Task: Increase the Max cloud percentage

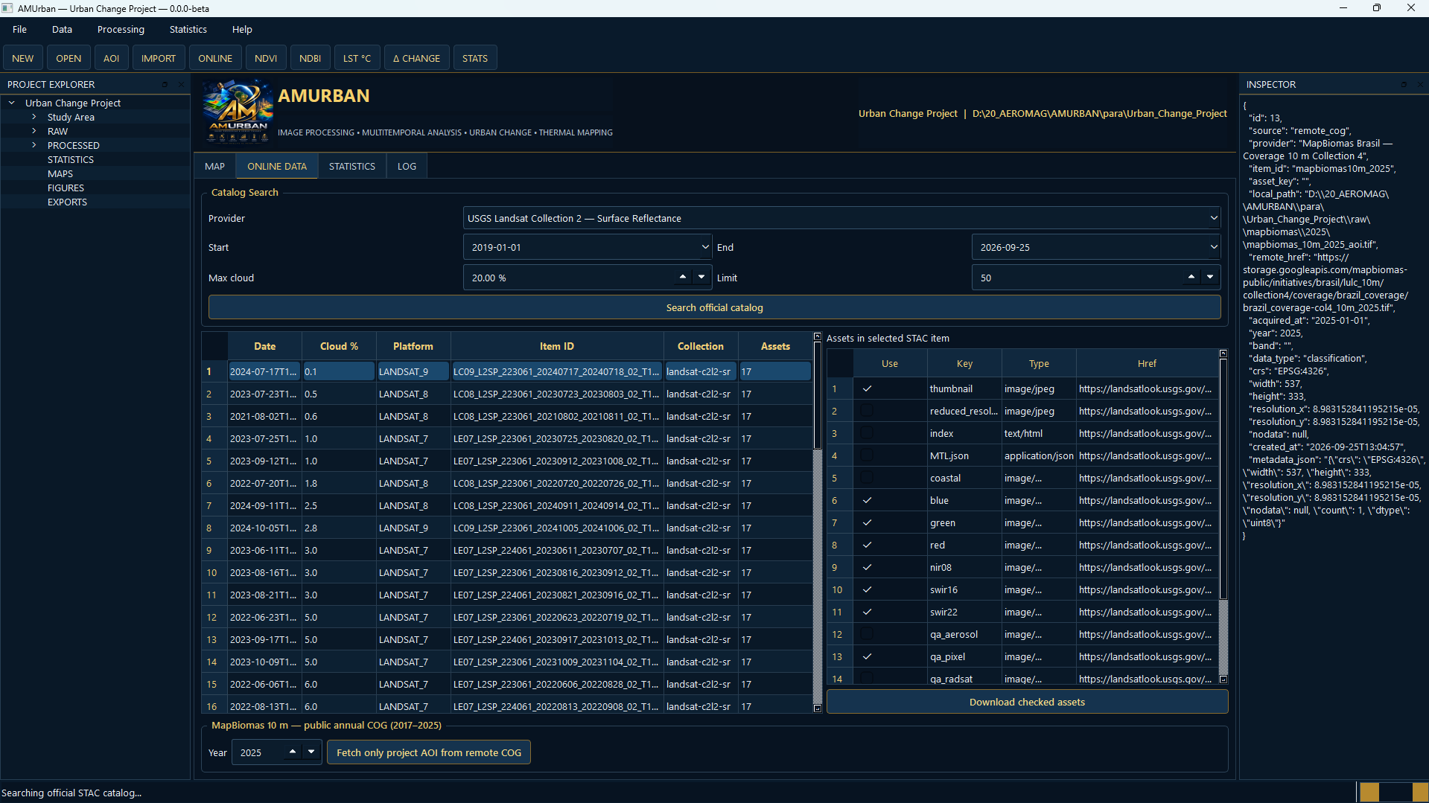Action: pos(683,277)
